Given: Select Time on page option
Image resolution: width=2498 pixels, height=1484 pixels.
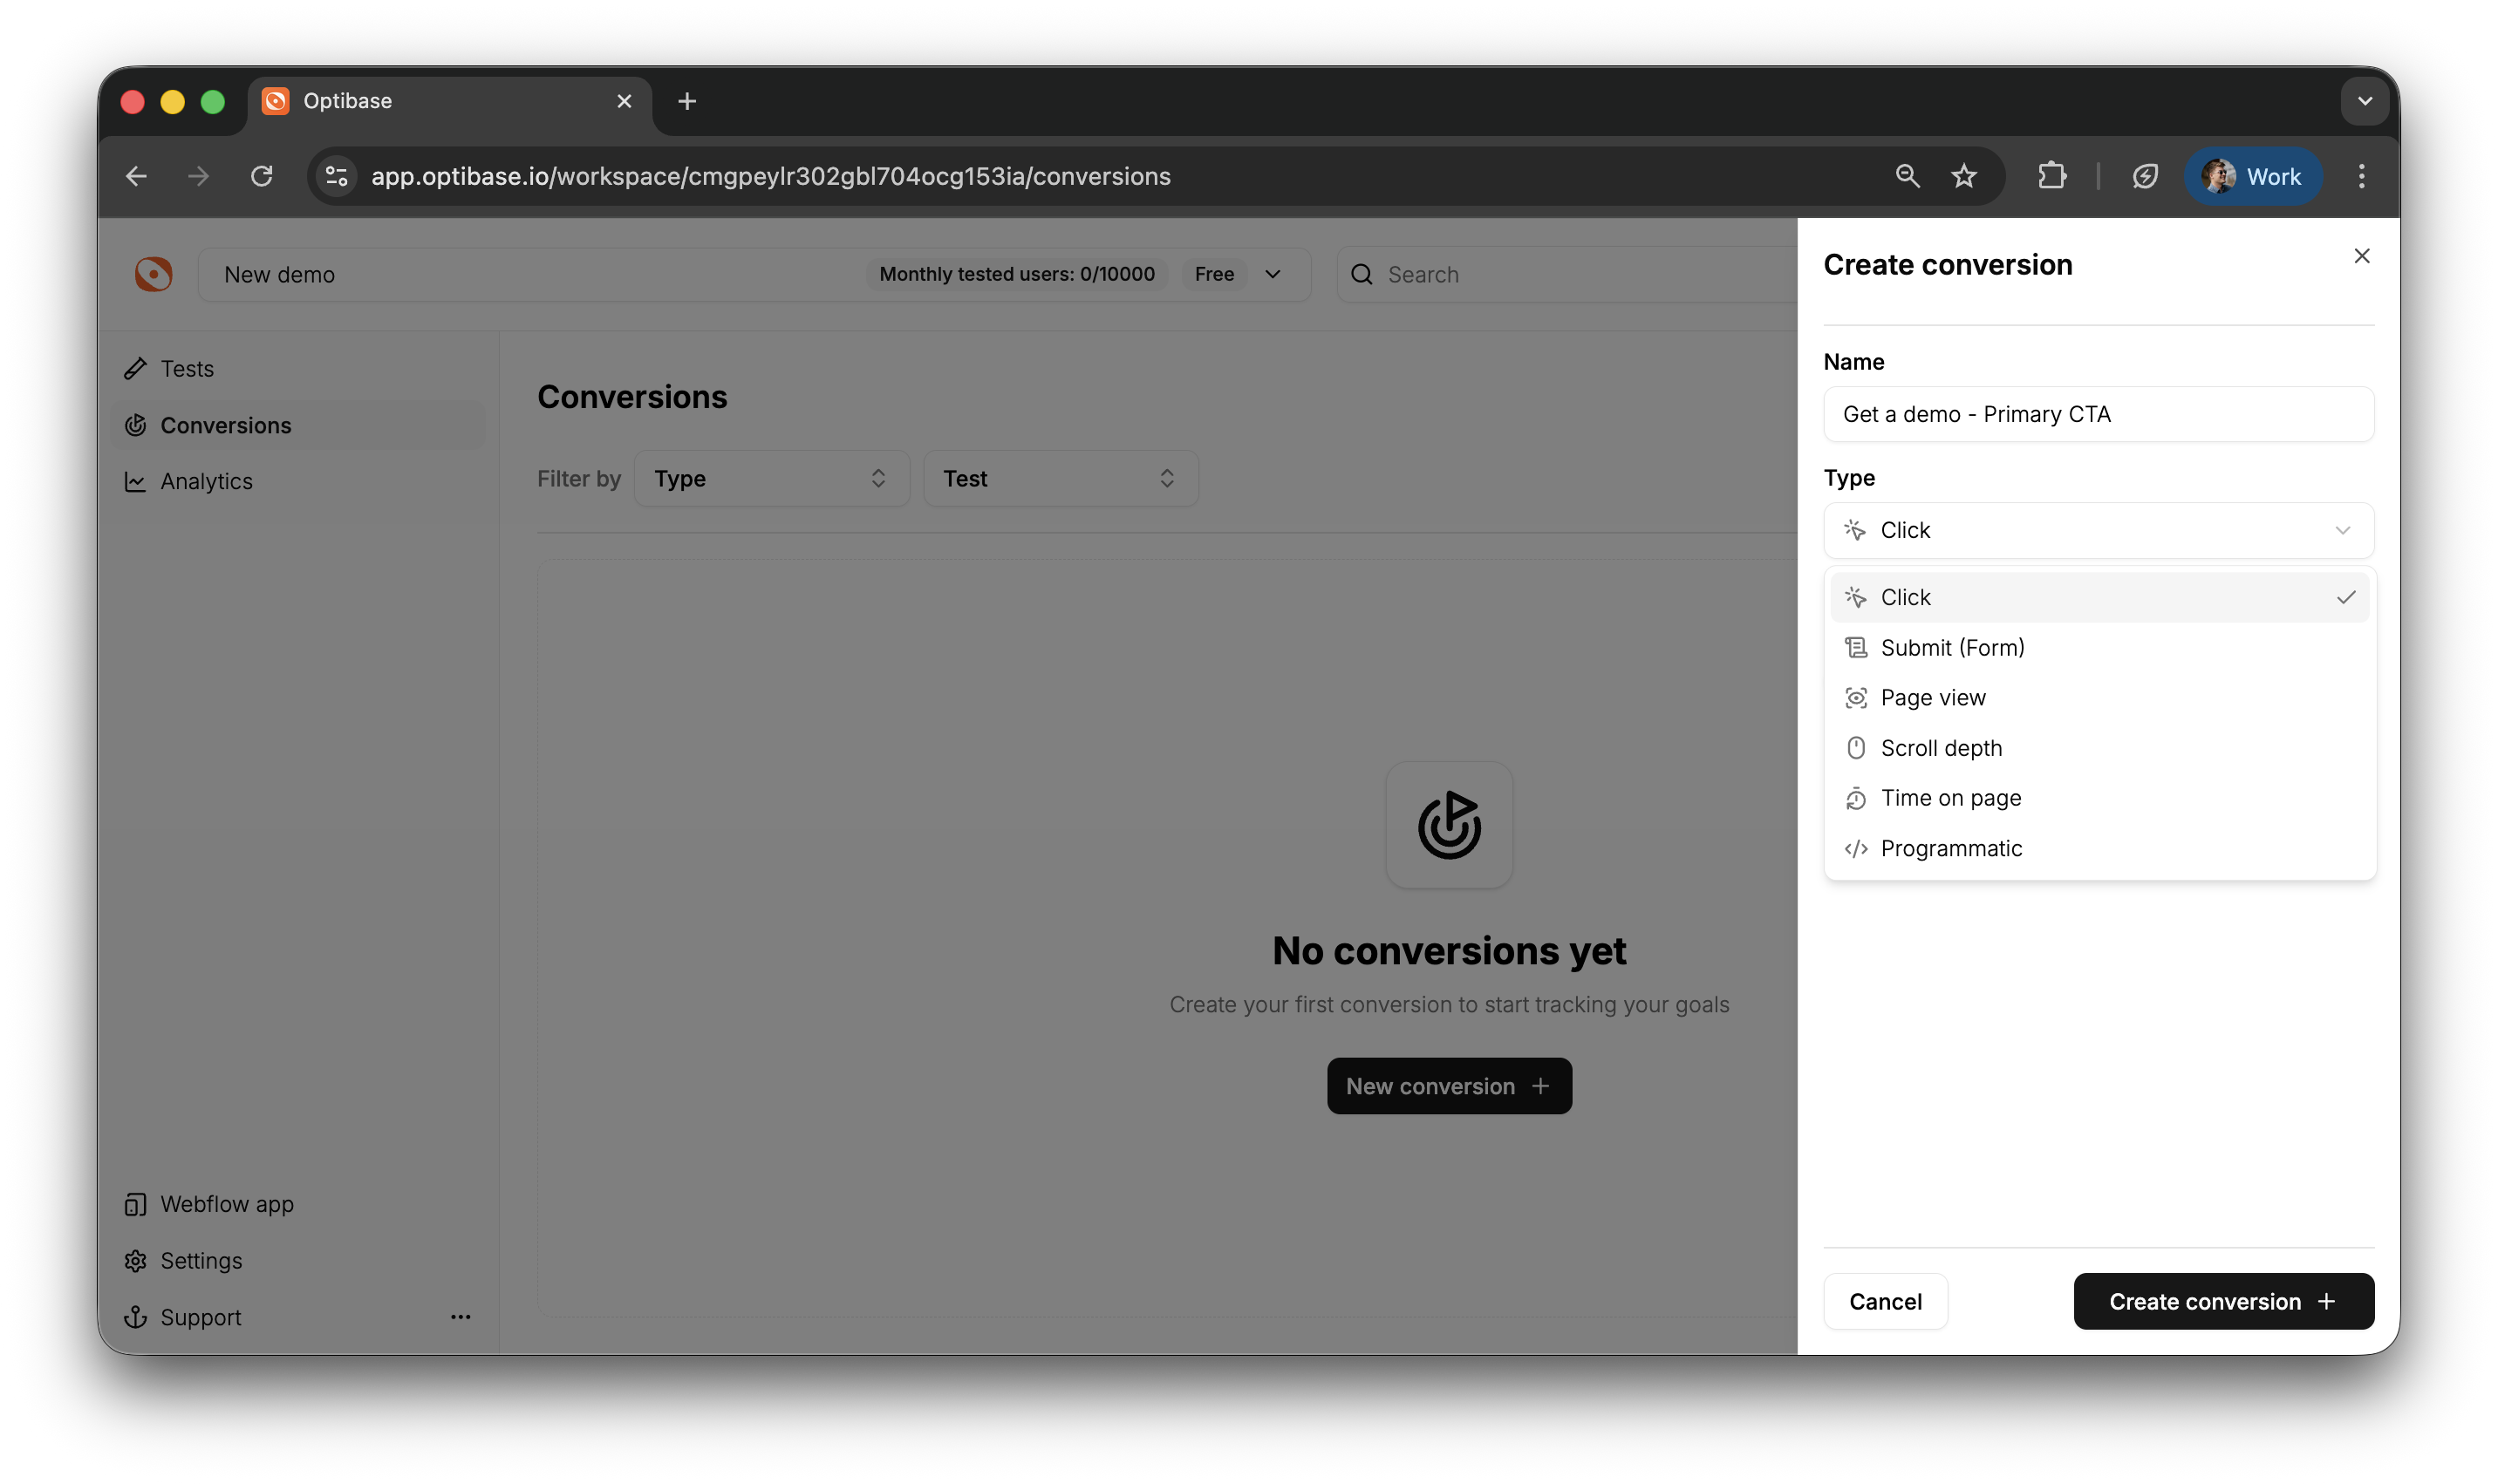Looking at the screenshot, I should [1950, 798].
